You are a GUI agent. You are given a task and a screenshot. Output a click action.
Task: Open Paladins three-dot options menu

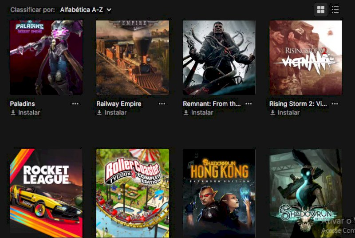pos(75,104)
